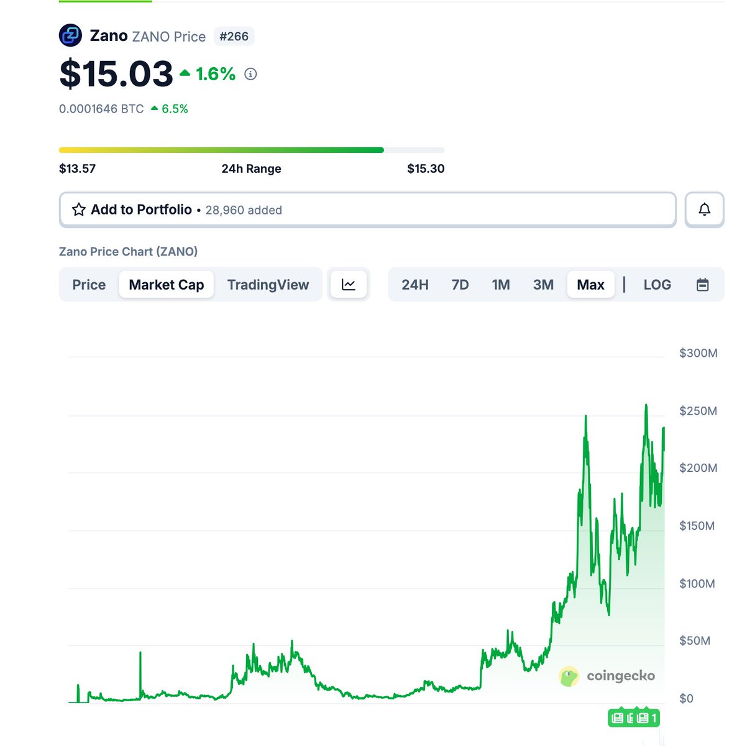Click the Add to Portfolio button

click(x=141, y=210)
